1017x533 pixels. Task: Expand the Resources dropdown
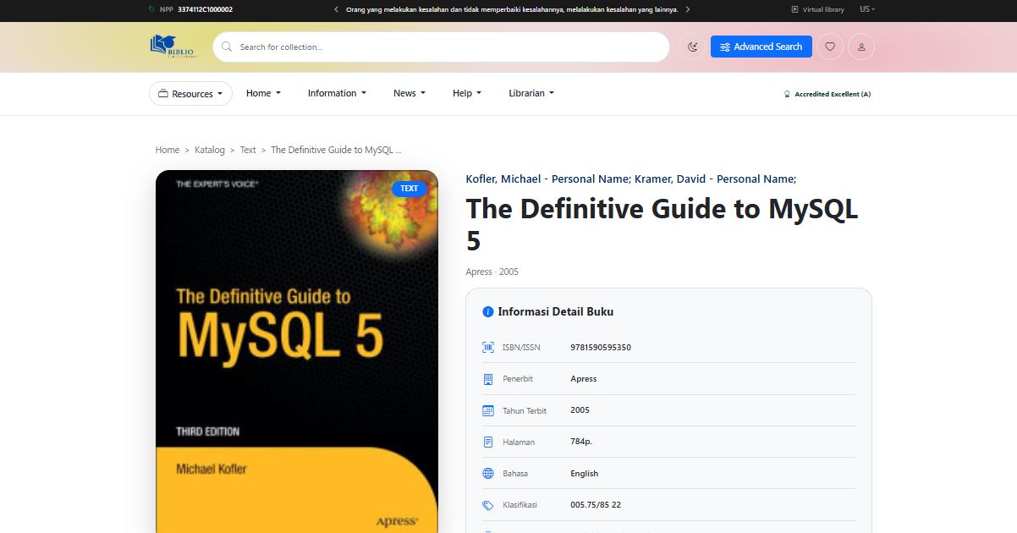pos(190,94)
